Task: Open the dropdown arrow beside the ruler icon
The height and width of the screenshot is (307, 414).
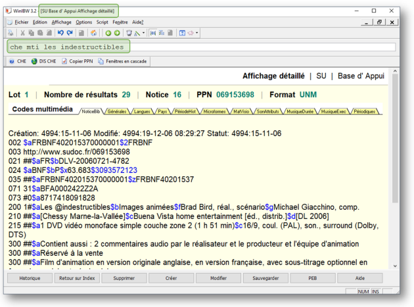Action: [x=143, y=33]
